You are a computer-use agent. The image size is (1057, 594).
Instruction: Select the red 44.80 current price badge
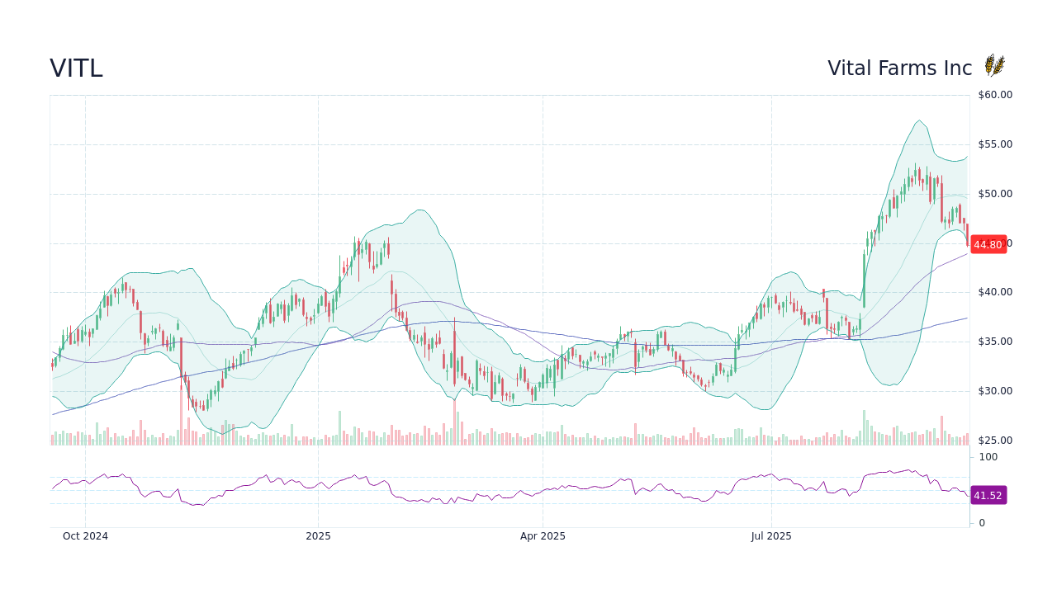(x=988, y=244)
